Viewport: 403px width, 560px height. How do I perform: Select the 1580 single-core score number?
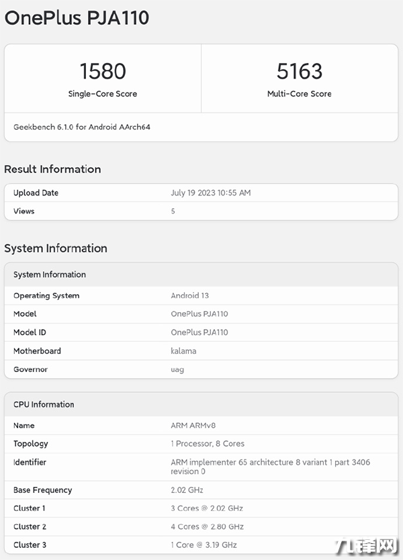tap(103, 71)
